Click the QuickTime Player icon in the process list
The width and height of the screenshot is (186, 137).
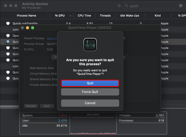coord(8,42)
